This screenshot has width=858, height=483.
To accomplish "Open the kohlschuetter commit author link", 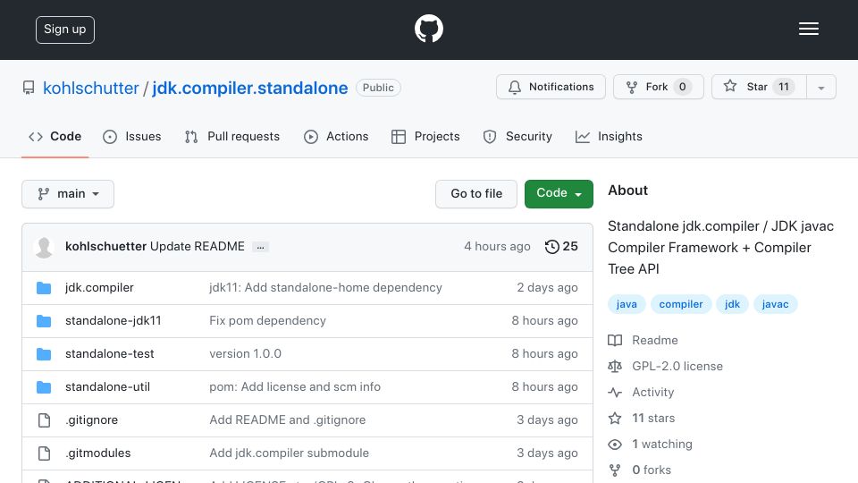I will tap(105, 247).
